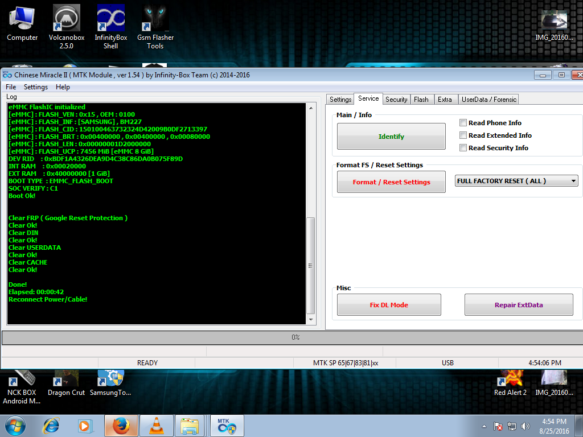
Task: Launch VLC media player from taskbar
Action: coord(155,426)
